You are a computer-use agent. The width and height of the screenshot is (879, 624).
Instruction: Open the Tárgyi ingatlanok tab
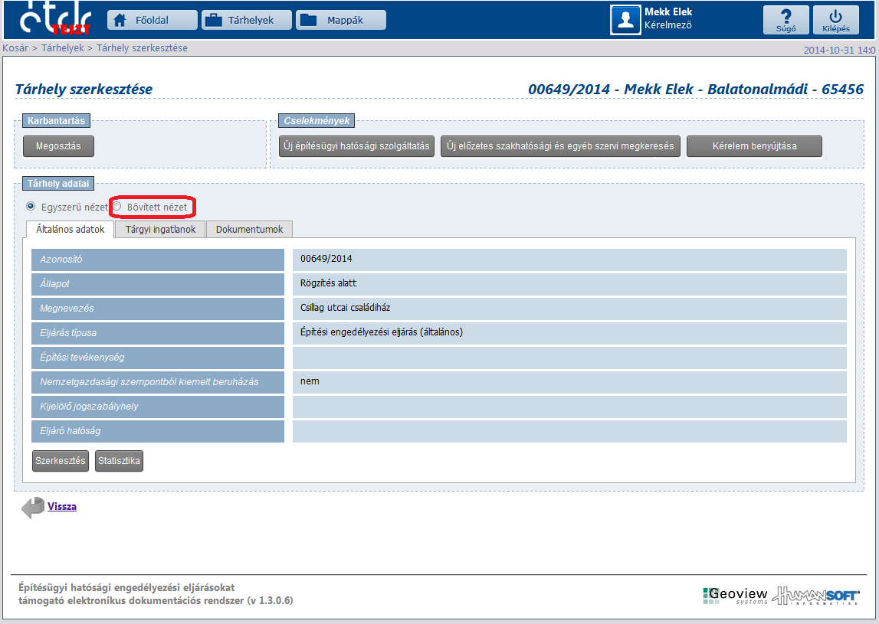(x=160, y=229)
